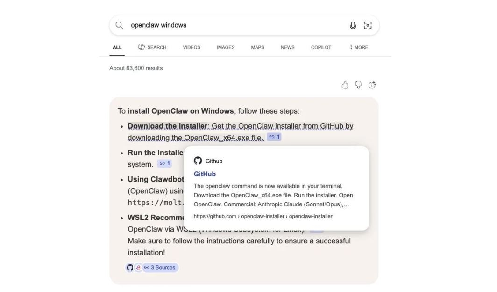Click the AI-generated info icon with sparkle
Screen dimensions: 497x292
pyautogui.click(x=372, y=85)
